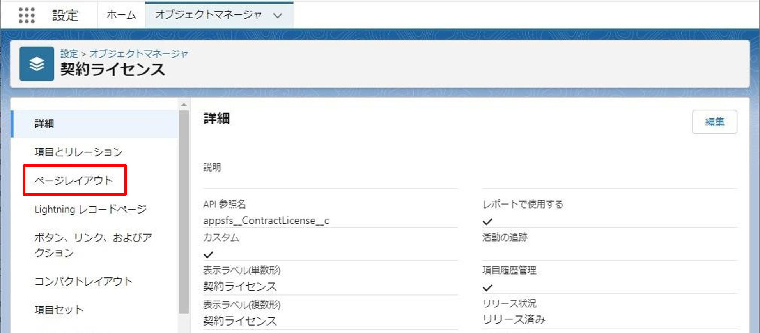Open ボタン、リンク、およびアクション sidebar item
760x333 pixels.
93,245
